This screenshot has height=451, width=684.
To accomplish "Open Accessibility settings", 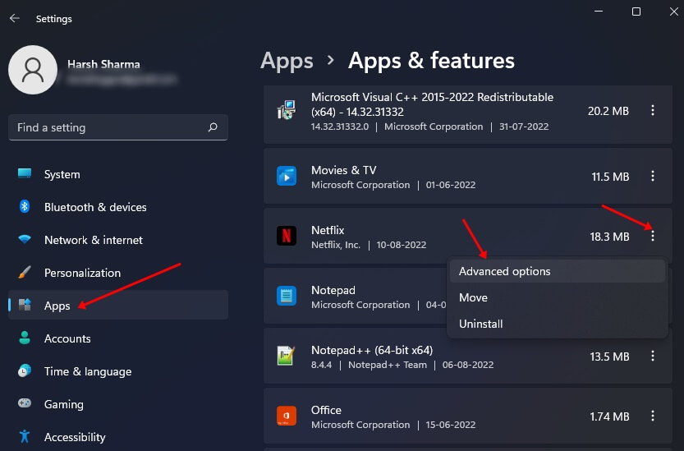I will tap(117, 437).
